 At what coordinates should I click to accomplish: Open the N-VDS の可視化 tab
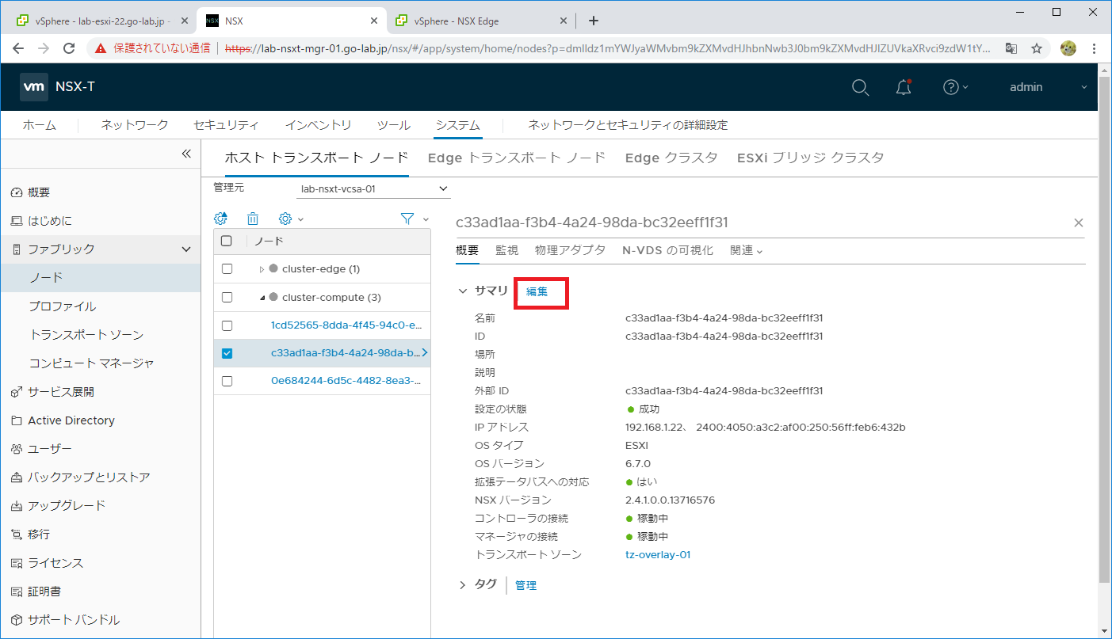[x=667, y=250]
